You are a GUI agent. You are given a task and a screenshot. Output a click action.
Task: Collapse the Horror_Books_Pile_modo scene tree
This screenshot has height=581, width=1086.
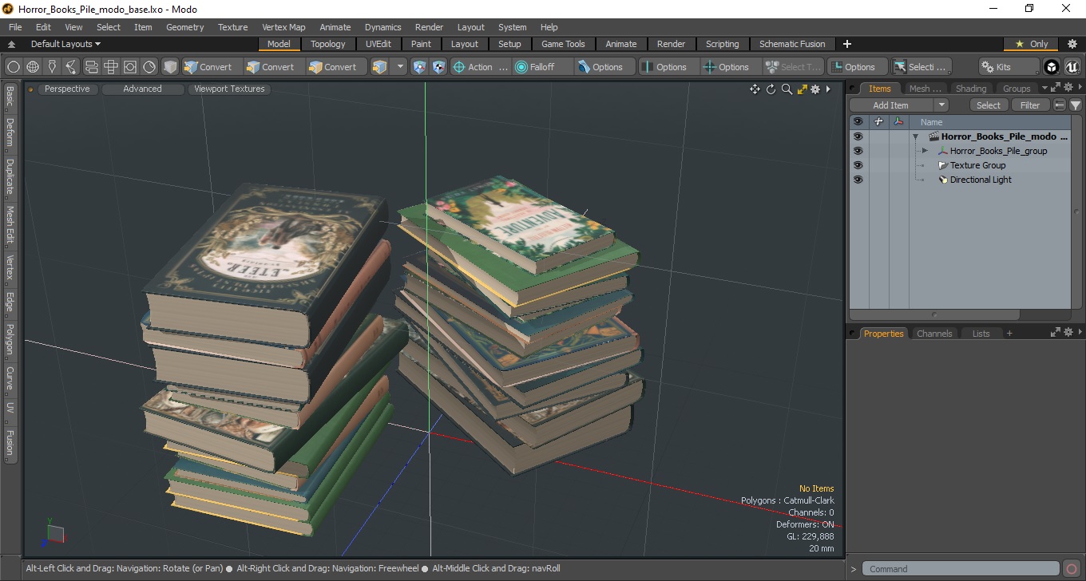916,136
